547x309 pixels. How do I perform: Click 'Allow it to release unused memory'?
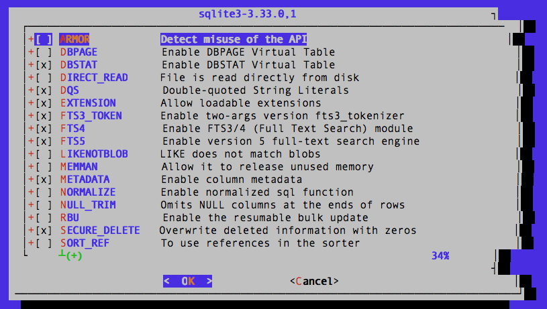pos(267,167)
